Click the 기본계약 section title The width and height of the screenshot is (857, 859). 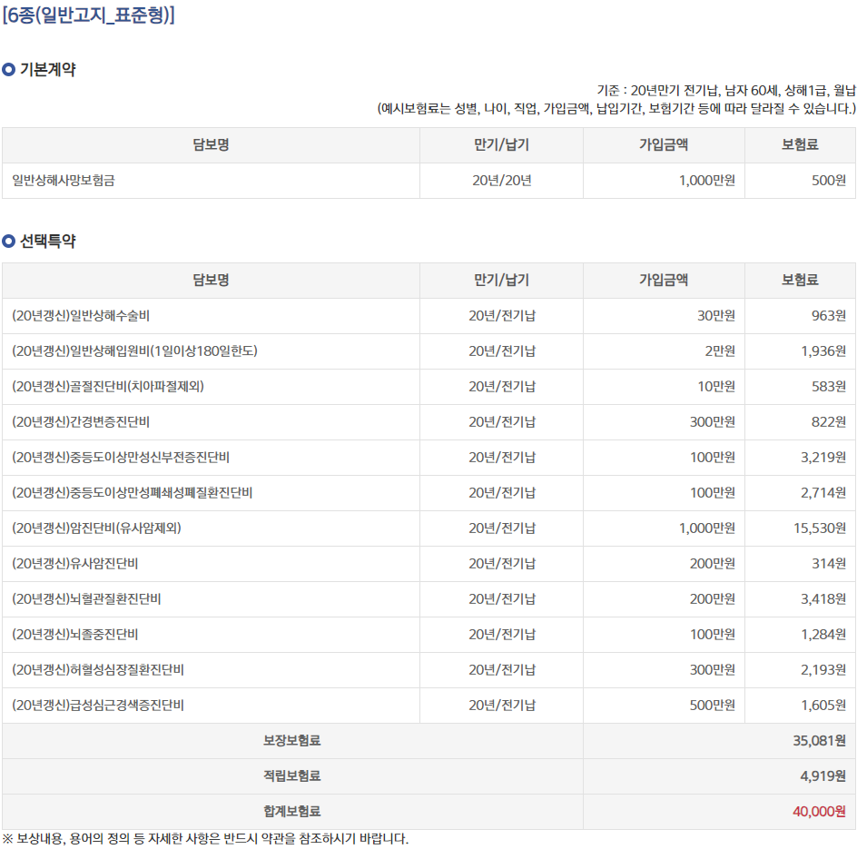47,70
